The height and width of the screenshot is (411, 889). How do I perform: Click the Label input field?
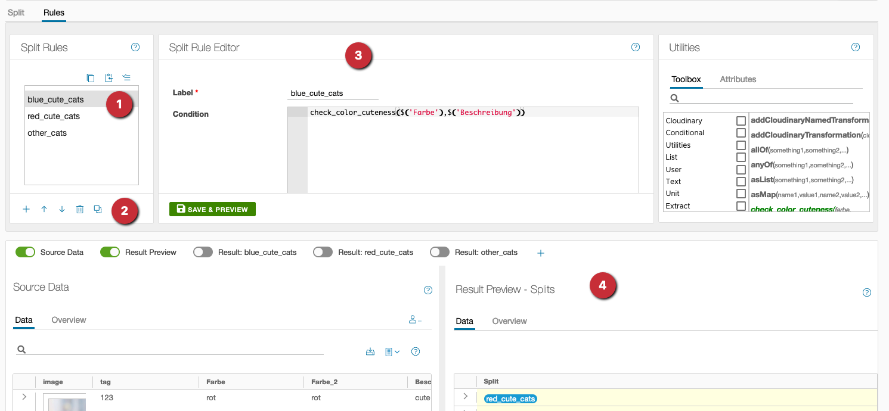(333, 93)
